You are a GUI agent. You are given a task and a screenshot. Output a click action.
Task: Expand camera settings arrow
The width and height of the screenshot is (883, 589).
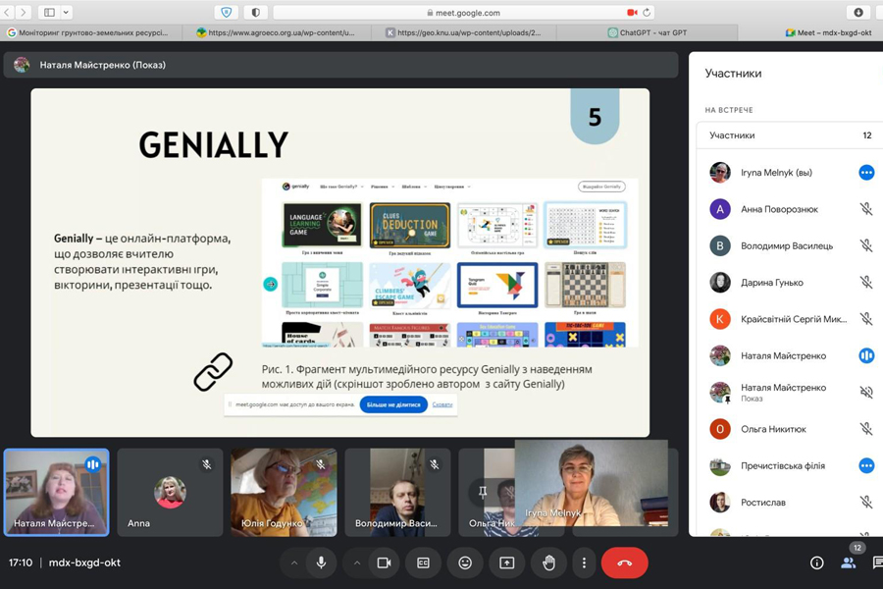357,562
